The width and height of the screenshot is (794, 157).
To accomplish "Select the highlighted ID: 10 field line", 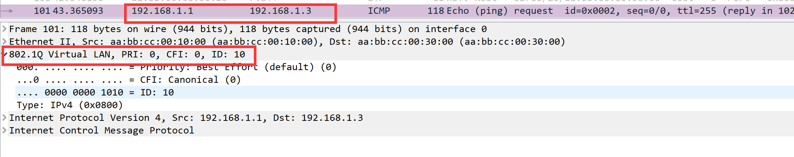I will [x=404, y=92].
